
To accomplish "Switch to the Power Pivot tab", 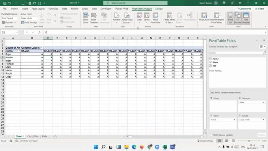I will pos(121,8).
